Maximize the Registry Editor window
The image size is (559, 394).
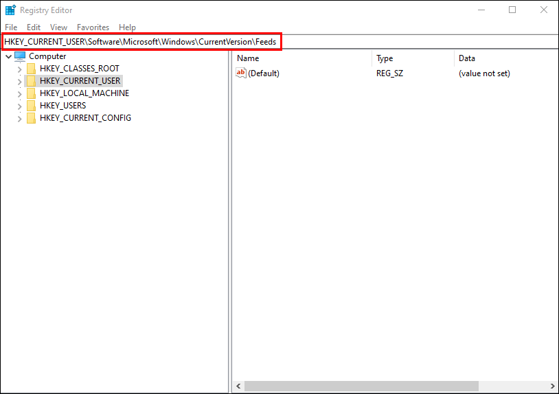point(512,10)
